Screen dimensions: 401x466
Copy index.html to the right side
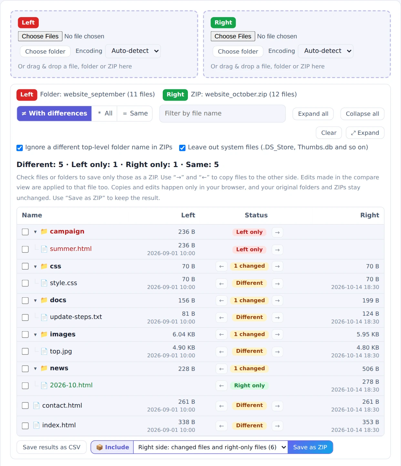coord(277,426)
